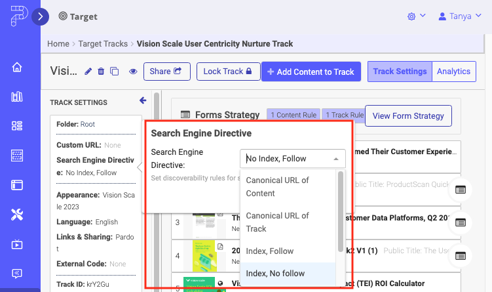Viewport: 492px width, 292px height.
Task: Click Add Content to Track button
Action: click(311, 72)
